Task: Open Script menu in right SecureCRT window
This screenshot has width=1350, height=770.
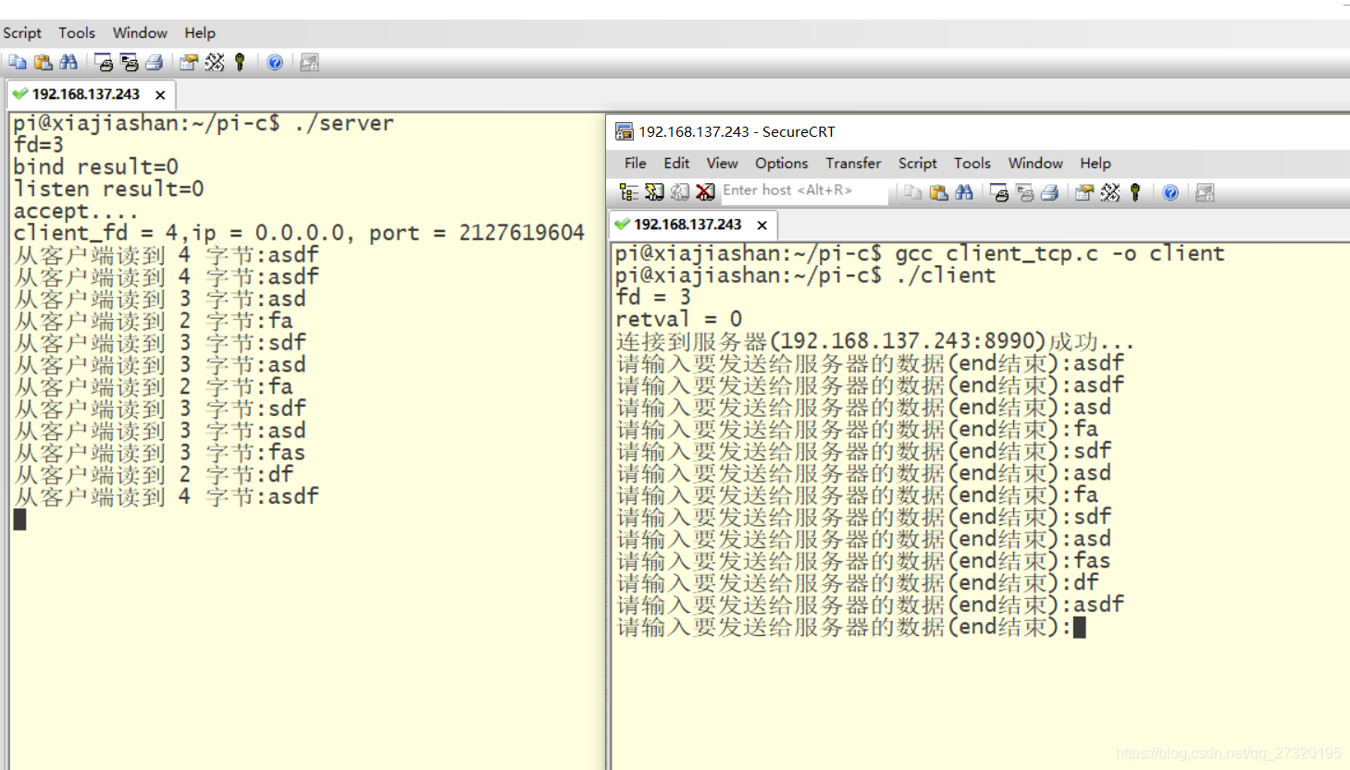Action: 918,163
